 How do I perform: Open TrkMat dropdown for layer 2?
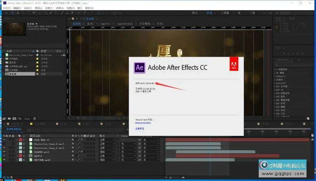click(128, 144)
